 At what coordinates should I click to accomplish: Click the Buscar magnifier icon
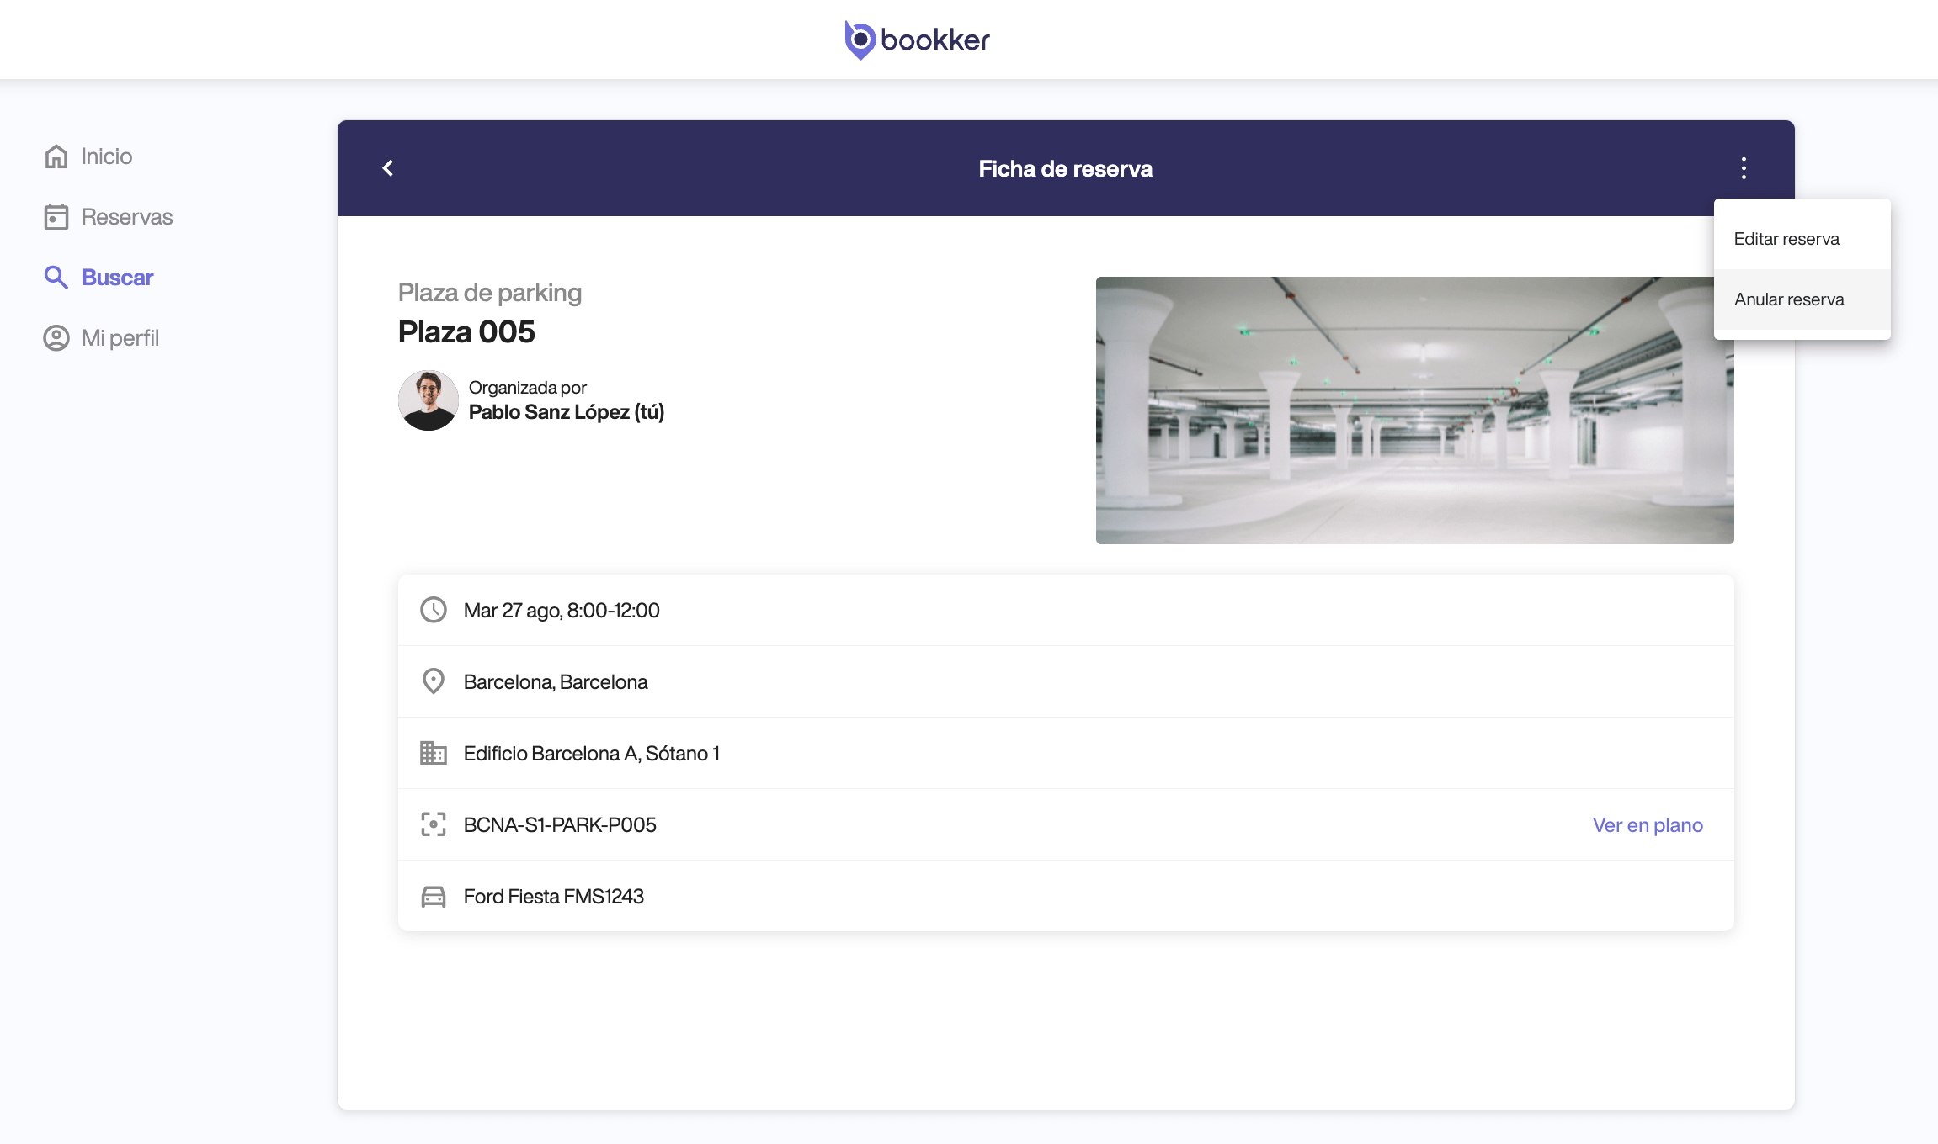tap(56, 278)
